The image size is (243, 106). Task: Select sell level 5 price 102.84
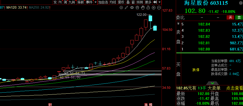tap(204, 24)
